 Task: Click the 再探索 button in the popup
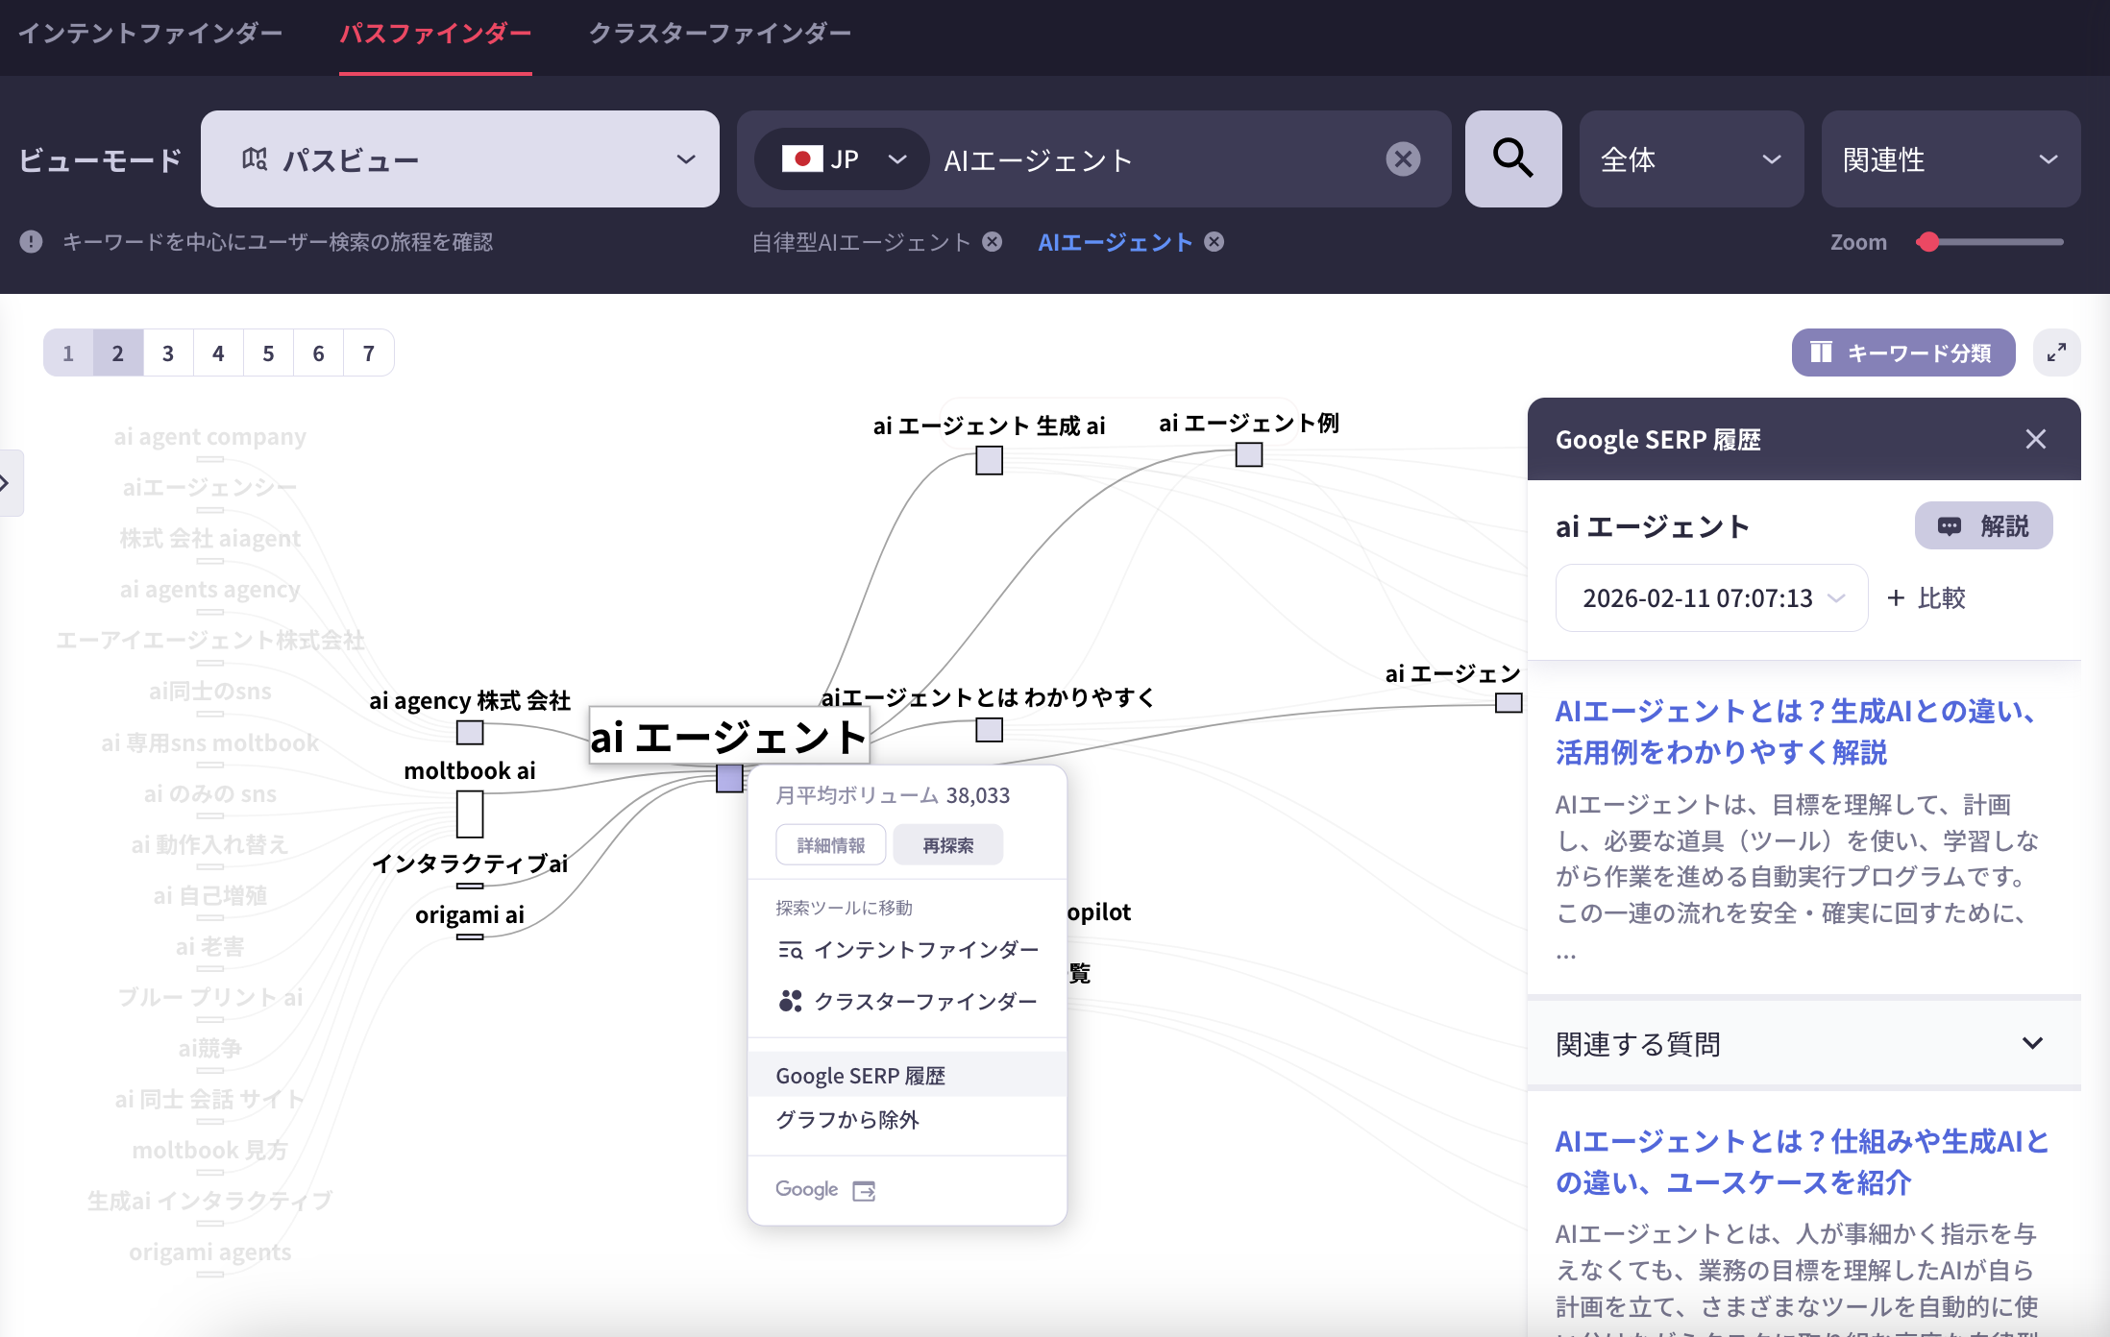(947, 844)
